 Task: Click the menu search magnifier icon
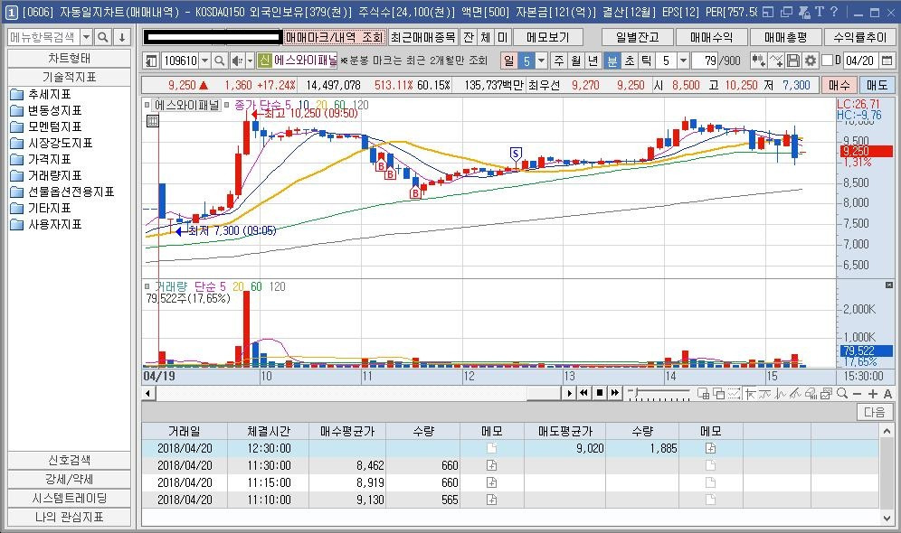coord(103,37)
